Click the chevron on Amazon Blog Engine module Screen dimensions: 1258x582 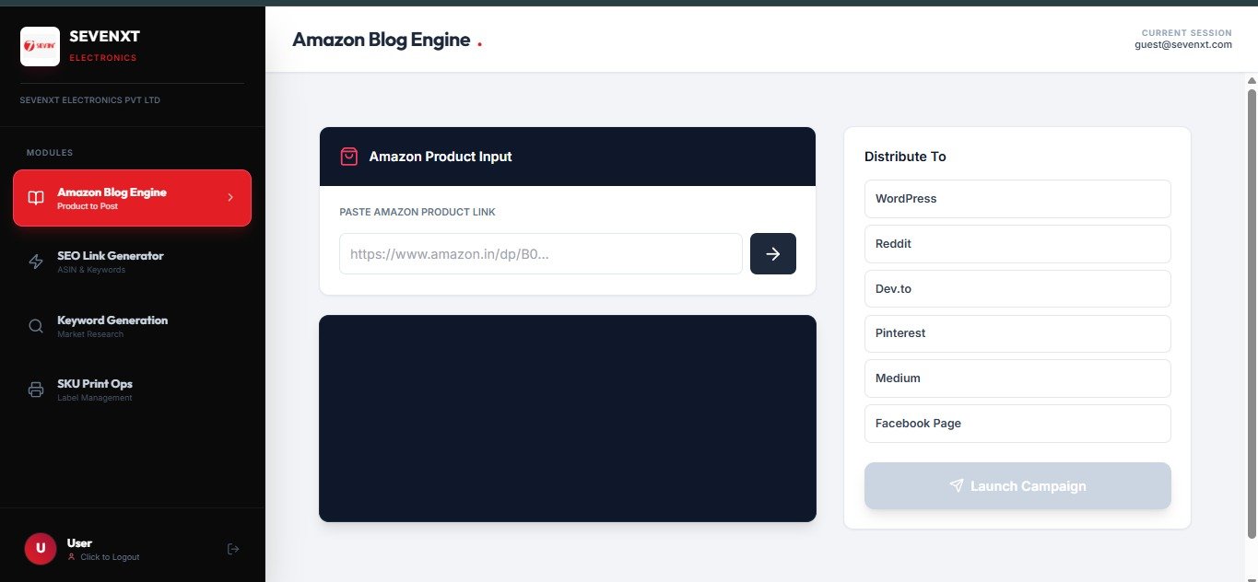[x=230, y=197]
